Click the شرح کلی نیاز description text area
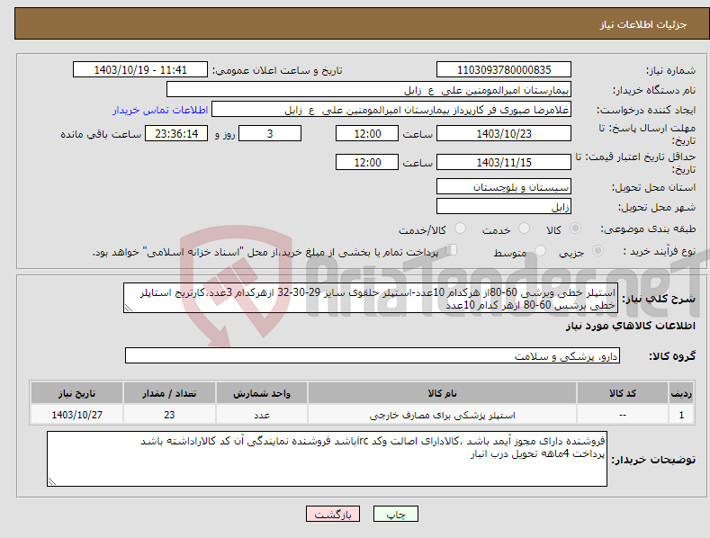The image size is (710, 538). pos(371,298)
